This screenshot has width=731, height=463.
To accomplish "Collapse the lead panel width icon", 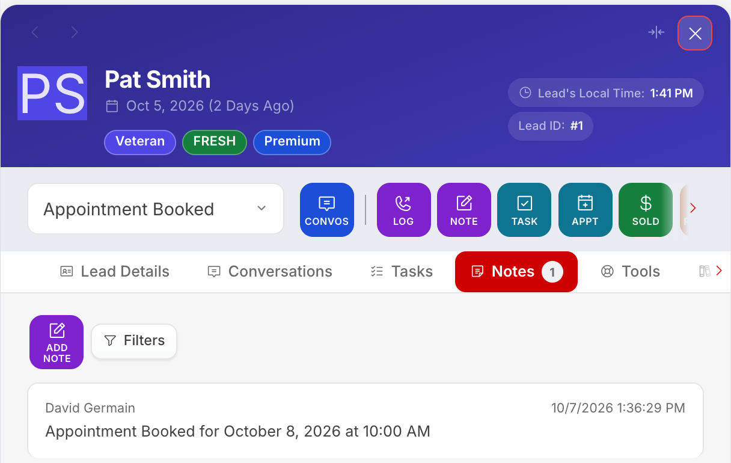I will (x=656, y=32).
